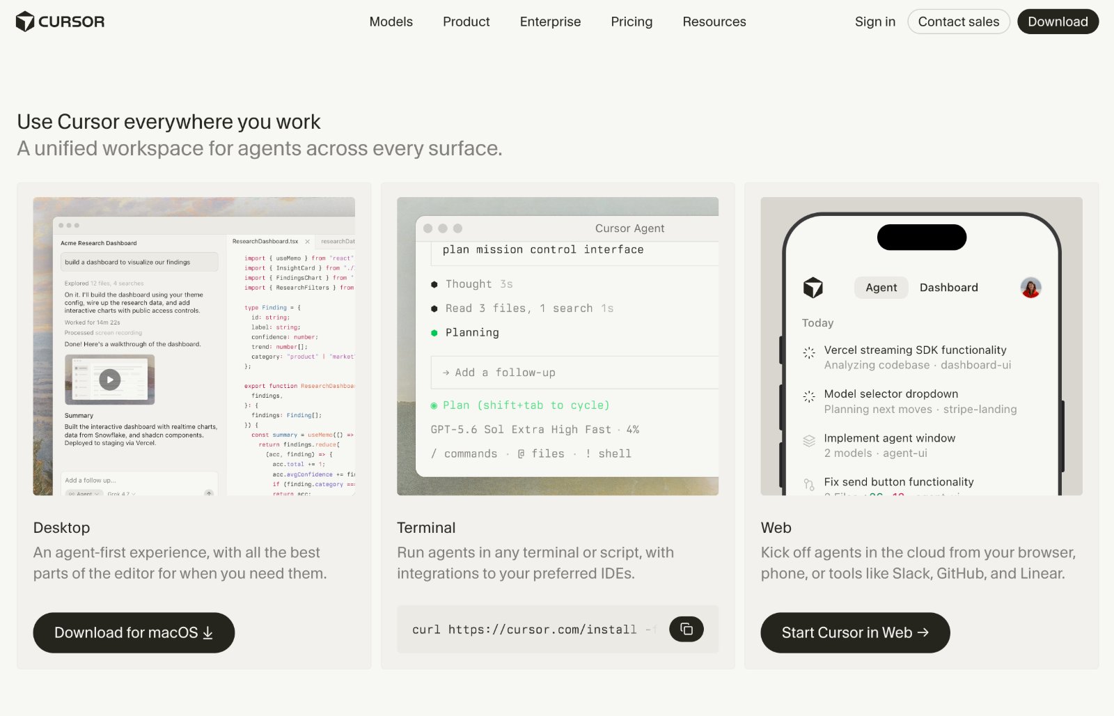Click the header Download button
Viewport: 1114px width, 716px height.
point(1058,22)
